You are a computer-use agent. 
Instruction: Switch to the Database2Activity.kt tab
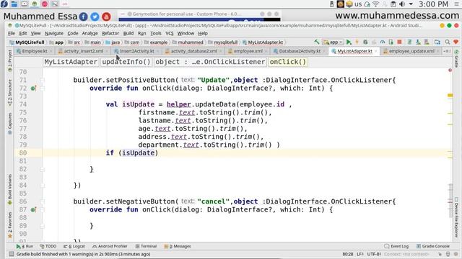tap(300, 51)
